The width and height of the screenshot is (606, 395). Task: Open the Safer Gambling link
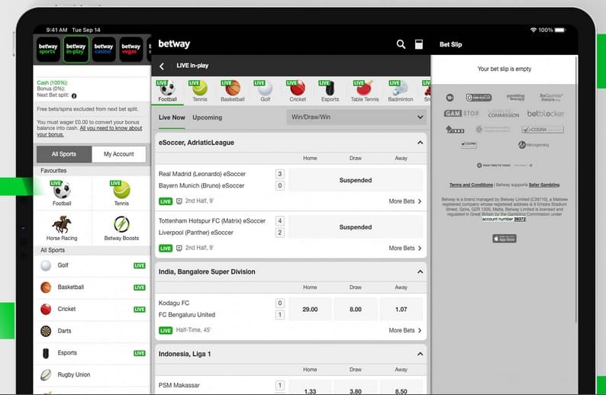pyautogui.click(x=544, y=185)
